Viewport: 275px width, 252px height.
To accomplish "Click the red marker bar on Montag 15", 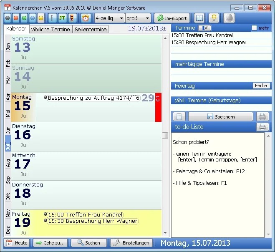I will point(158,107).
